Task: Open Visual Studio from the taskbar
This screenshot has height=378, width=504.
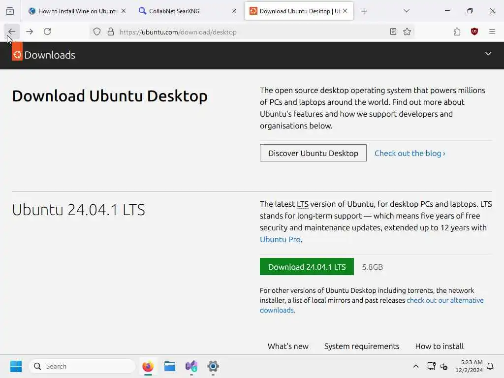Action: [x=191, y=366]
